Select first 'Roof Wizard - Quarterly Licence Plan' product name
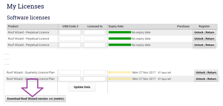The height and width of the screenshot is (106, 223). (x=31, y=72)
